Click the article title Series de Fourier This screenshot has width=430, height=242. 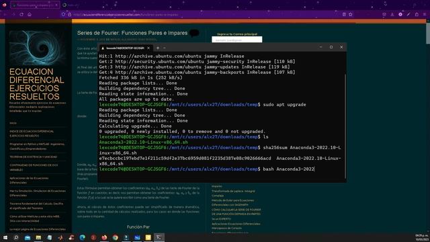[x=132, y=33]
